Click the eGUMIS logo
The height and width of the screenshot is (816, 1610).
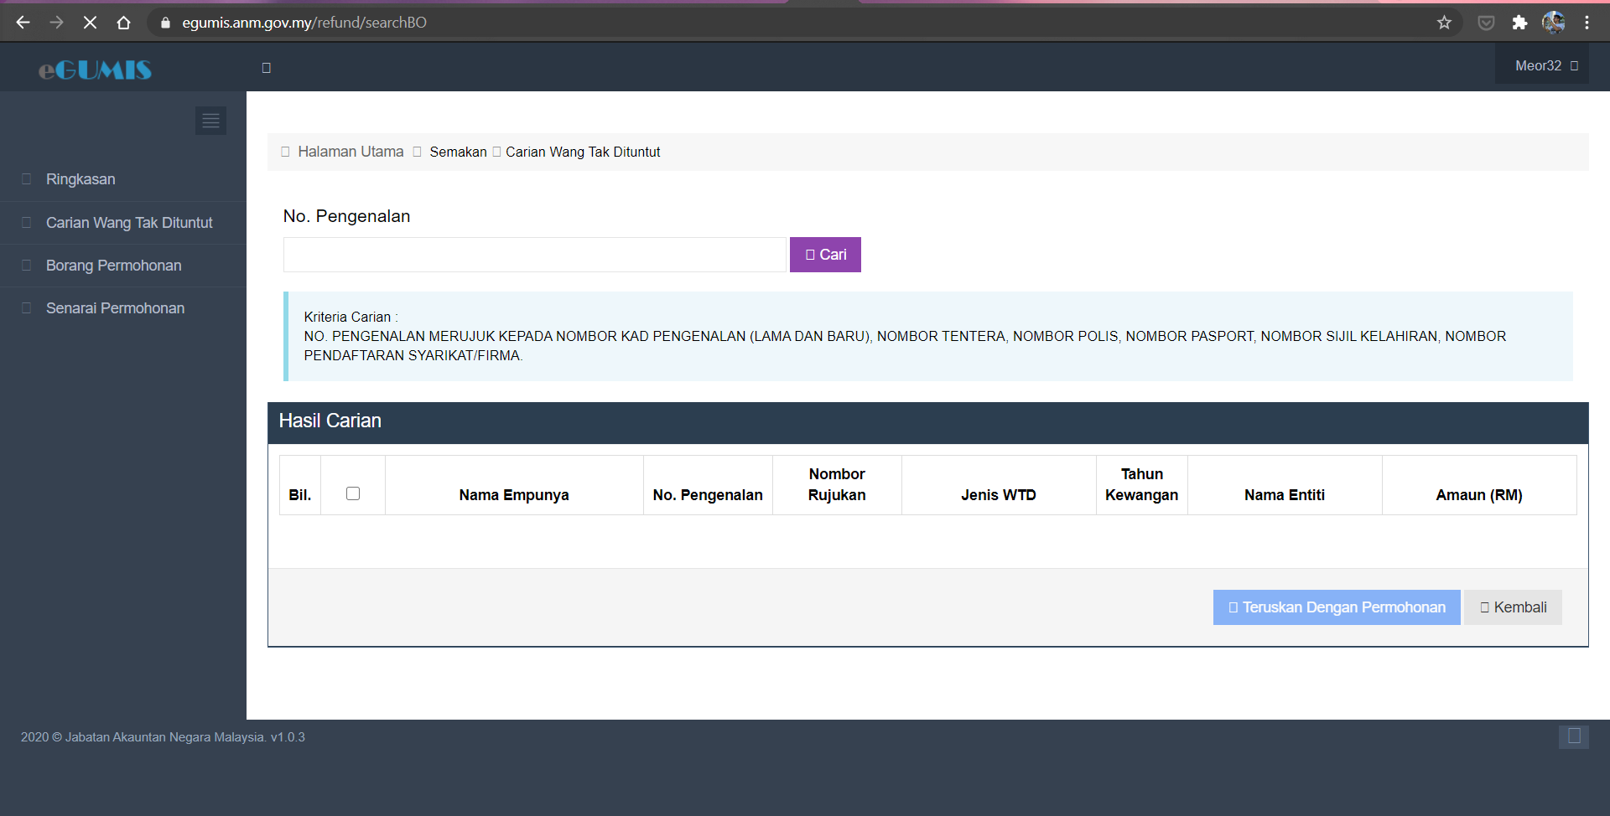pyautogui.click(x=95, y=70)
